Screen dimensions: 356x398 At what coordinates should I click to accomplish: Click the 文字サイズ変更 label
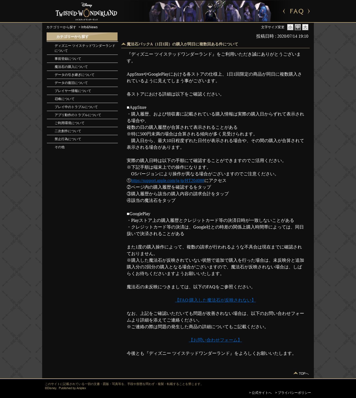(x=273, y=27)
